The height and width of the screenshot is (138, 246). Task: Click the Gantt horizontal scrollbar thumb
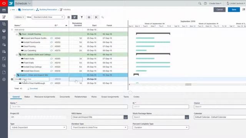tap(188, 84)
